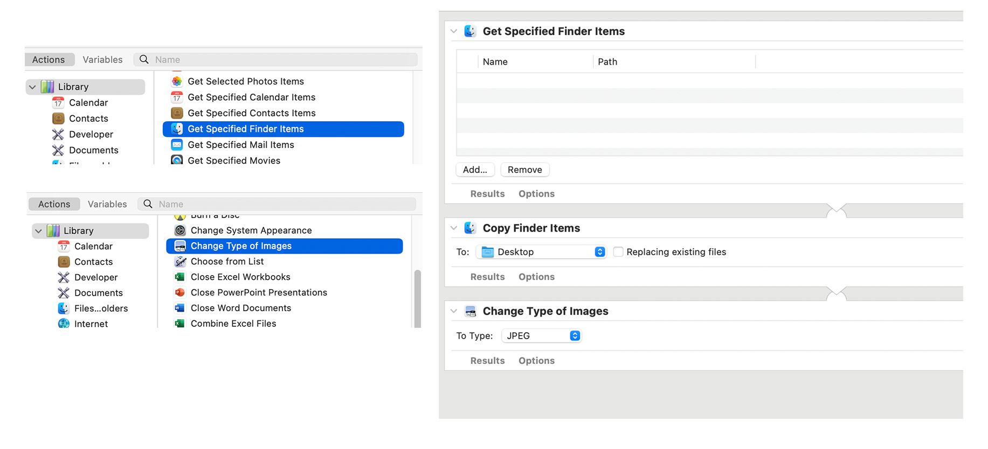
Task: Open To Type JPEG dropdown
Action: pyautogui.click(x=541, y=336)
